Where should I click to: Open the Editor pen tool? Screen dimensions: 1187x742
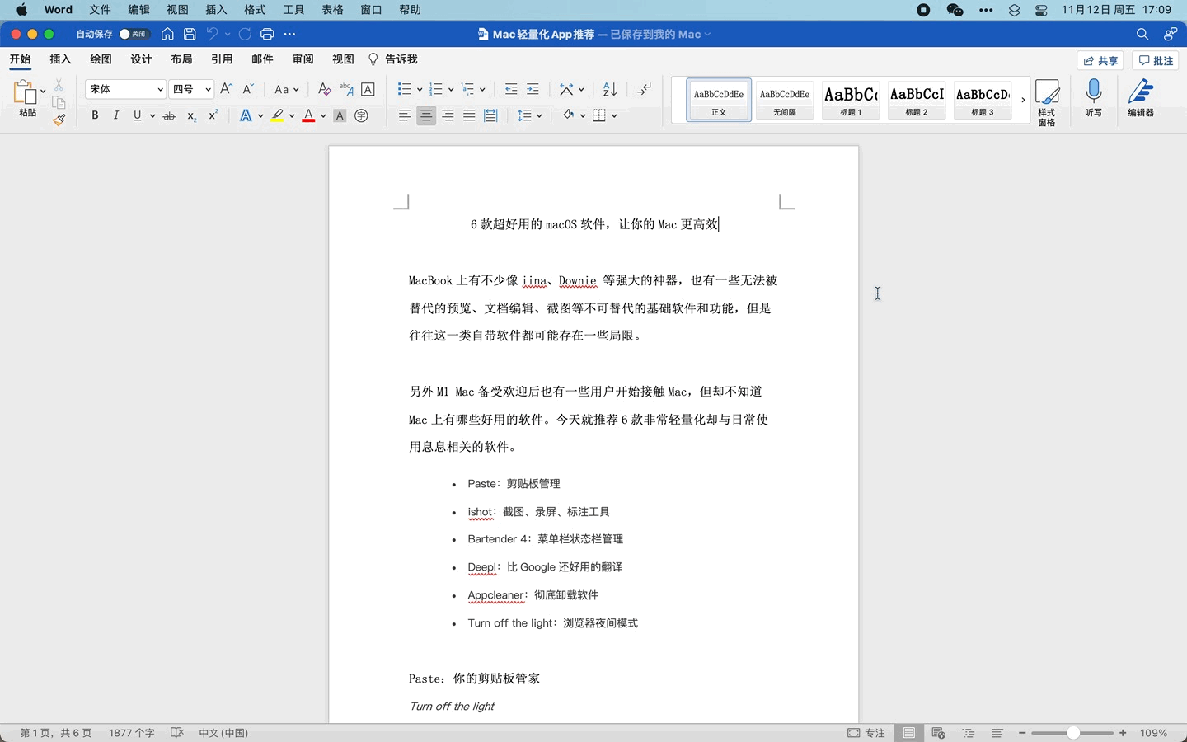1141,98
